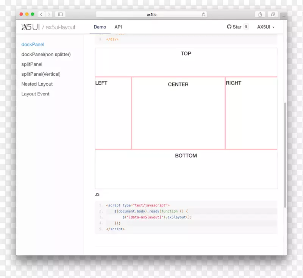Open splitPanel(Vertical) in the sidebar
The image size is (303, 278).
pos(41,74)
